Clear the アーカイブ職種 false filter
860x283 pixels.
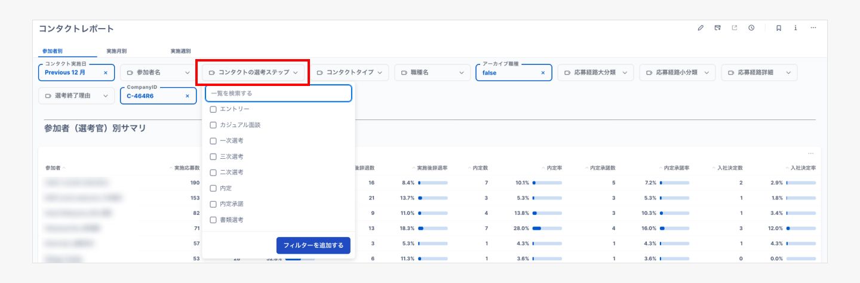pyautogui.click(x=543, y=73)
